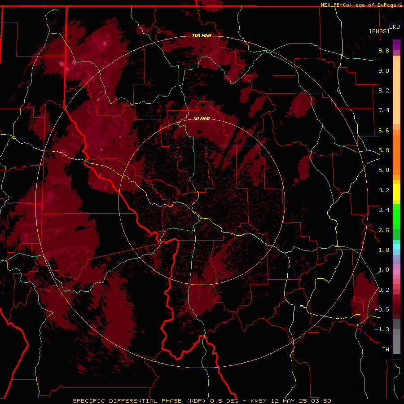Click the 9.0 value on the color scale
Screen dimensions: 404x404
[x=384, y=70]
